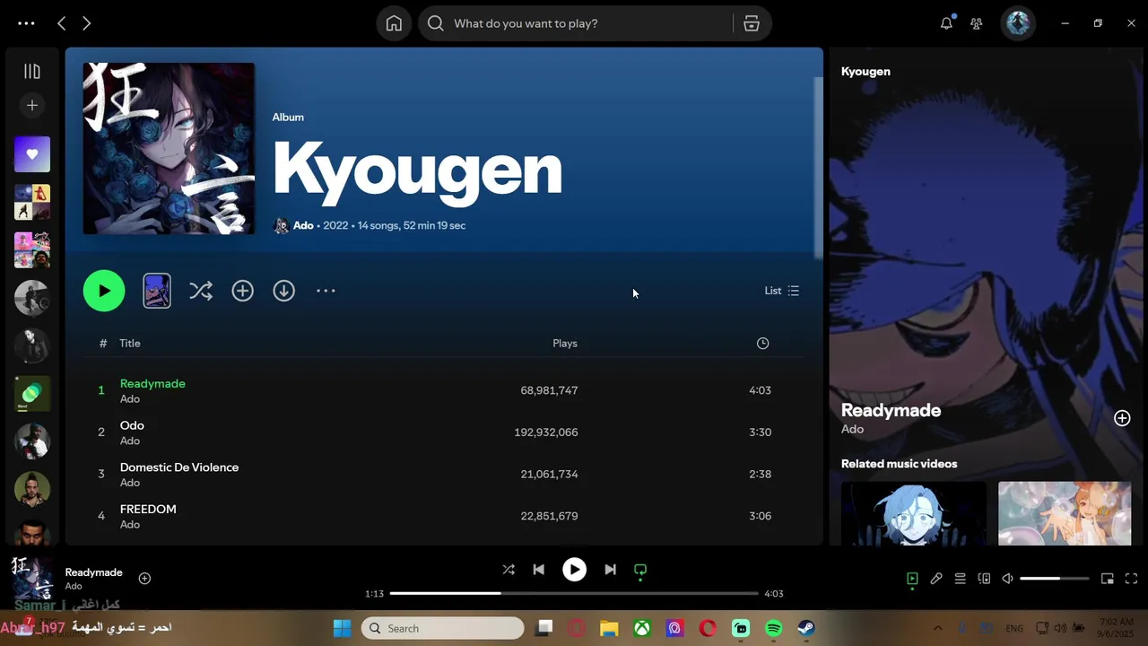Create a playlist with the plus icon
This screenshot has width=1148, height=646.
click(32, 106)
